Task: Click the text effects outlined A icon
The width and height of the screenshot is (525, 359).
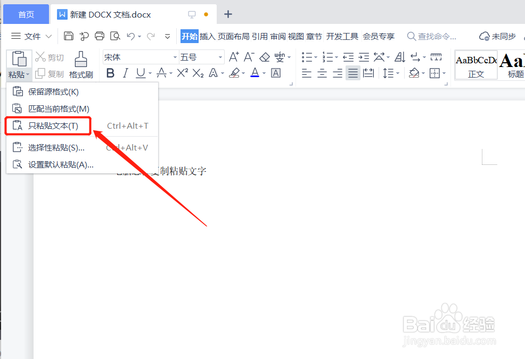Action: (x=214, y=73)
